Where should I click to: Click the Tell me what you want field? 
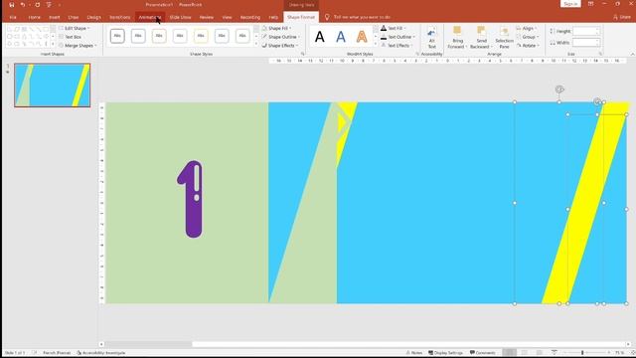(362, 18)
